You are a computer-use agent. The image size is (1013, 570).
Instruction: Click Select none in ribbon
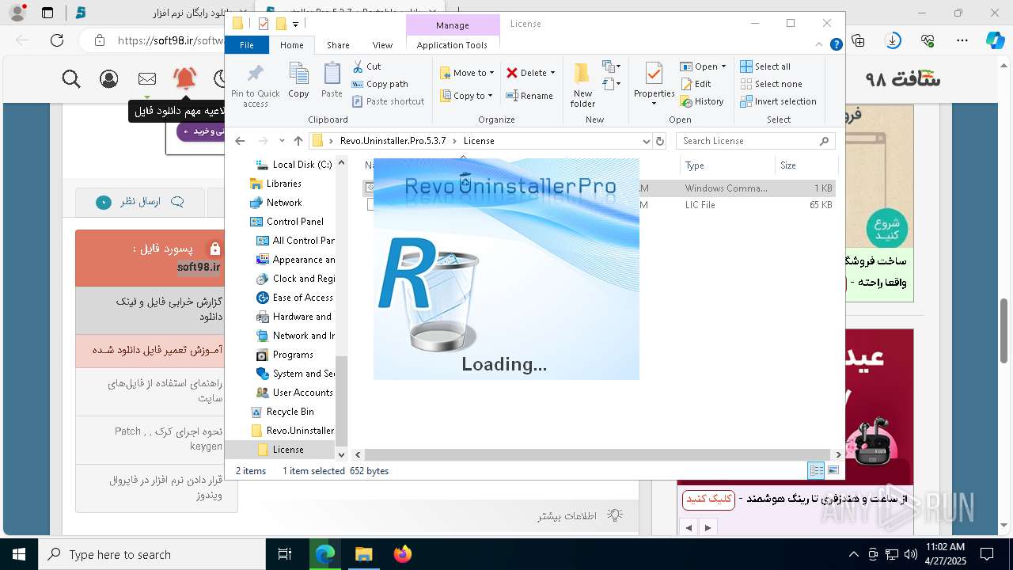coord(771,84)
